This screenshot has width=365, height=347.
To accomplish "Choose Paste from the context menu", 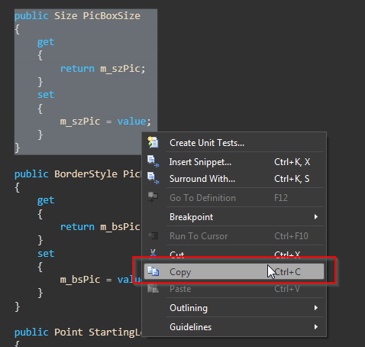I will pyautogui.click(x=234, y=289).
